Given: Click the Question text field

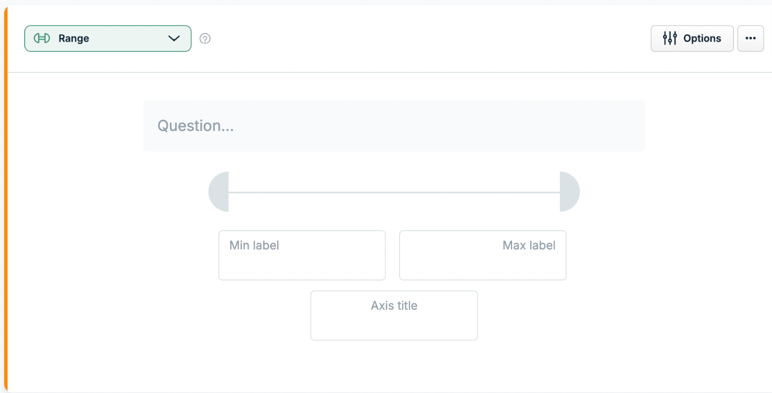Looking at the screenshot, I should [394, 125].
